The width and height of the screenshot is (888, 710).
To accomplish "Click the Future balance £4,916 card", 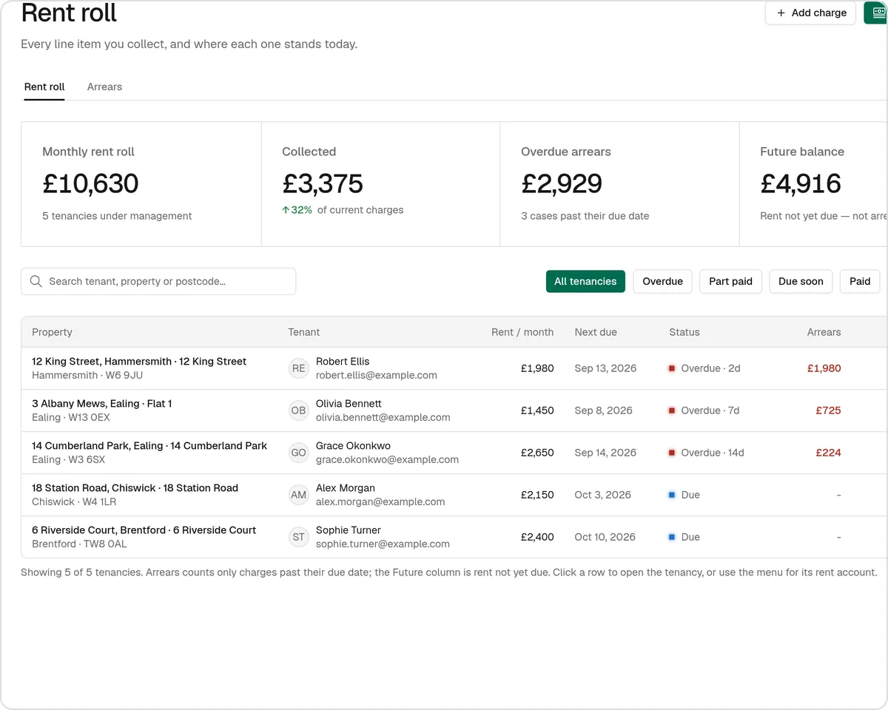I will coord(814,184).
